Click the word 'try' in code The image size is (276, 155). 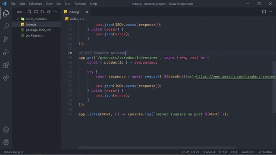coord(90,72)
